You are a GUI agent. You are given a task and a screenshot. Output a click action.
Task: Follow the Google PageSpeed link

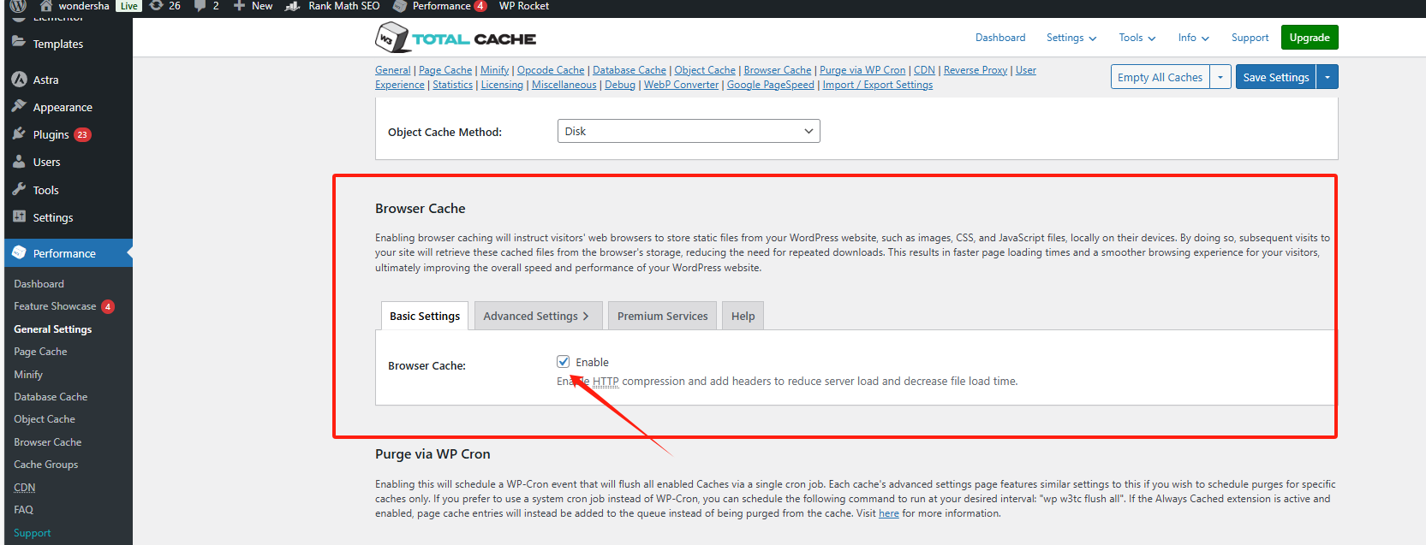pyautogui.click(x=770, y=85)
